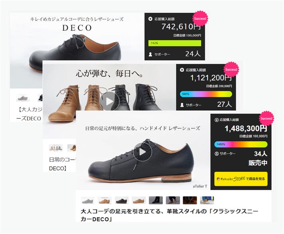Screen dimensions: 284x234
Task: Click the Success badge above 1,488,300円
Action: coord(266,118)
